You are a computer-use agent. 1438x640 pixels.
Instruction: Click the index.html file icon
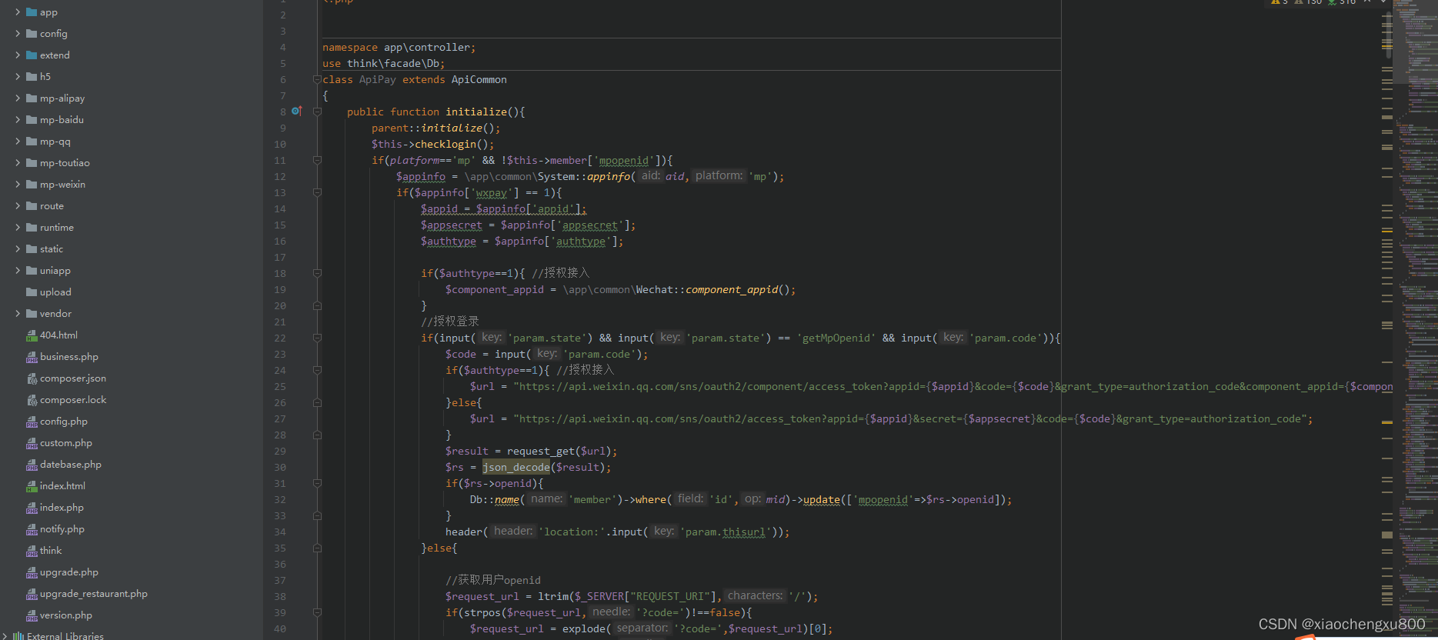[x=32, y=486]
